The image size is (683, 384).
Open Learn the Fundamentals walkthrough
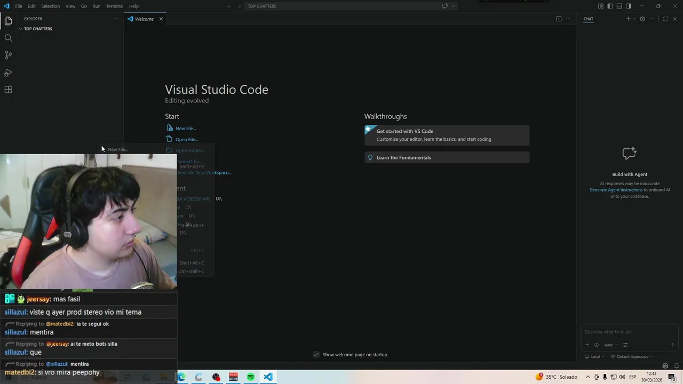pyautogui.click(x=447, y=157)
